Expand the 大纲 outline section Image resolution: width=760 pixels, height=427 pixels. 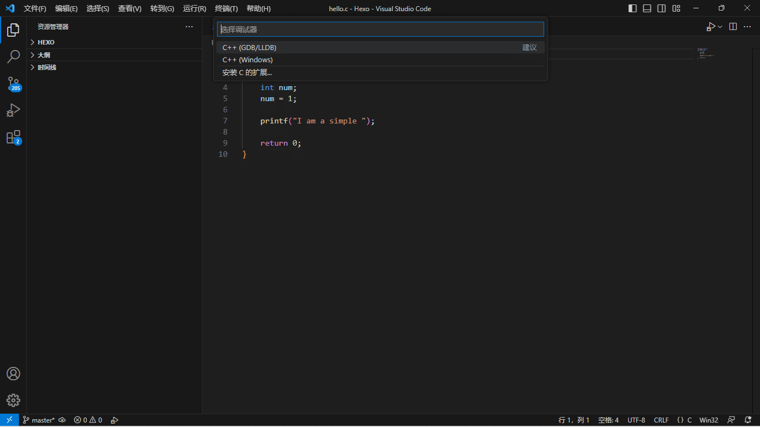(44, 55)
